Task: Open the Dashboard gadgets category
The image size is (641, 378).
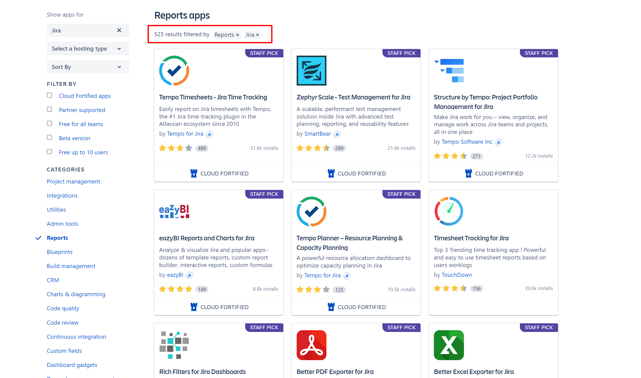Action: point(72,365)
